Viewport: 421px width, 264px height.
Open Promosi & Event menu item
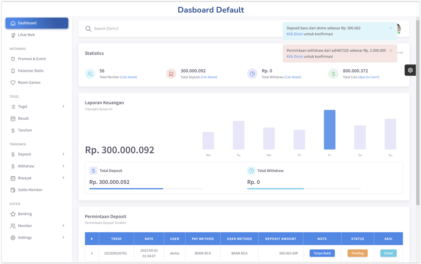coord(32,59)
